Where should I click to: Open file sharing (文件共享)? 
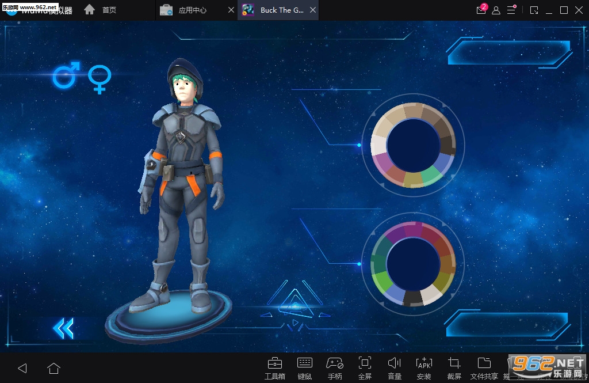coord(484,367)
